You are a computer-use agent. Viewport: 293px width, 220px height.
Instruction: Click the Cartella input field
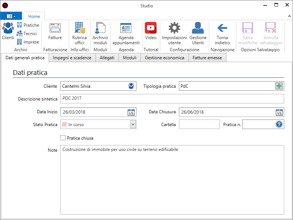coord(199,124)
